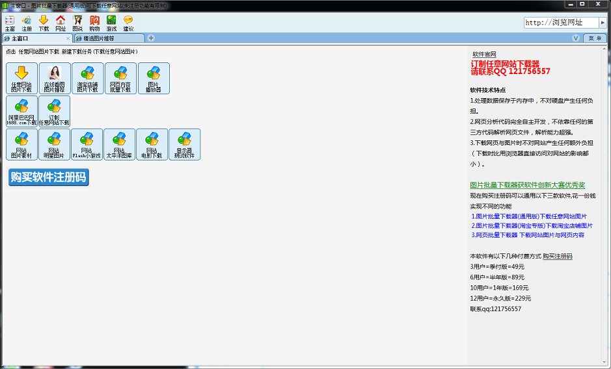Open the 菜单 menu button
Viewport: 611px width, 369px height.
pos(595,38)
